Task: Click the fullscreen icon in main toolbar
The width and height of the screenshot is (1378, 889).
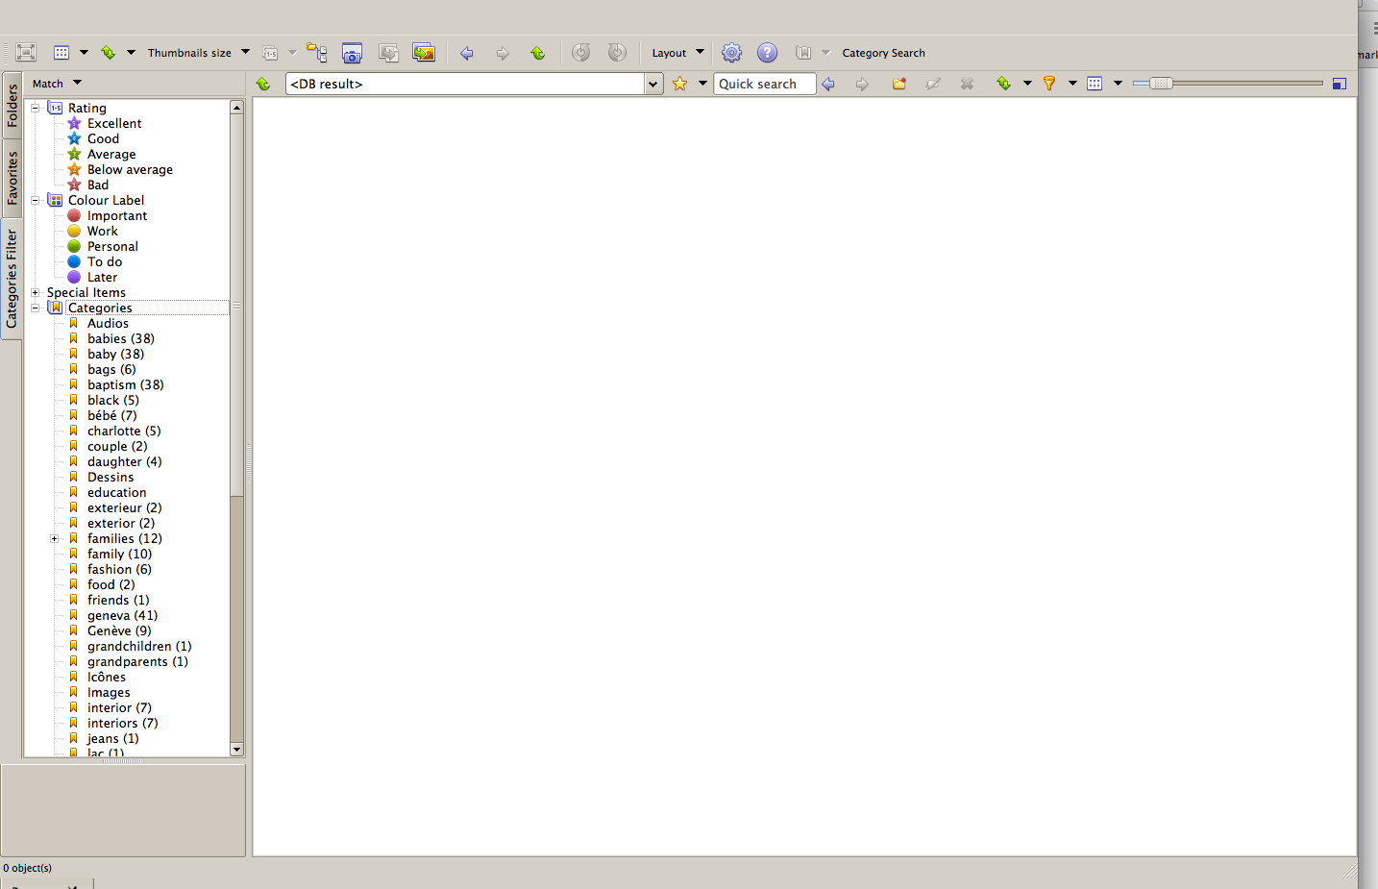Action: pyautogui.click(x=26, y=53)
